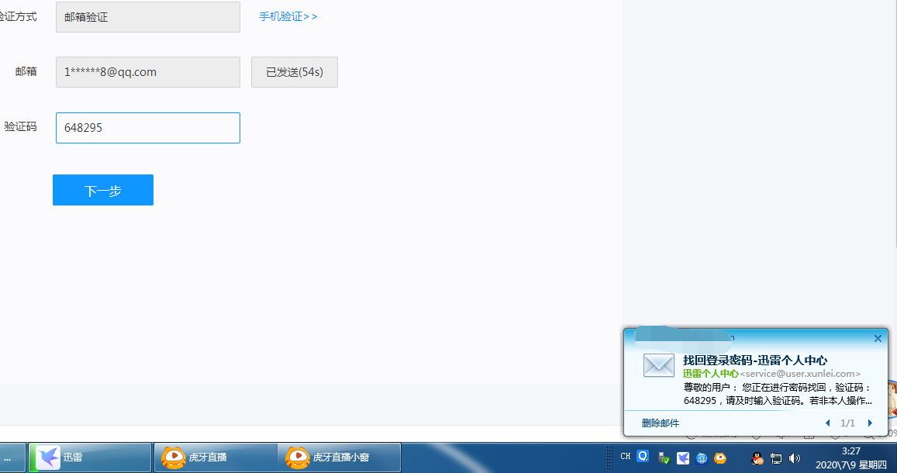Click the 下一步 button to proceed
Image resolution: width=897 pixels, height=473 pixels.
(x=102, y=190)
